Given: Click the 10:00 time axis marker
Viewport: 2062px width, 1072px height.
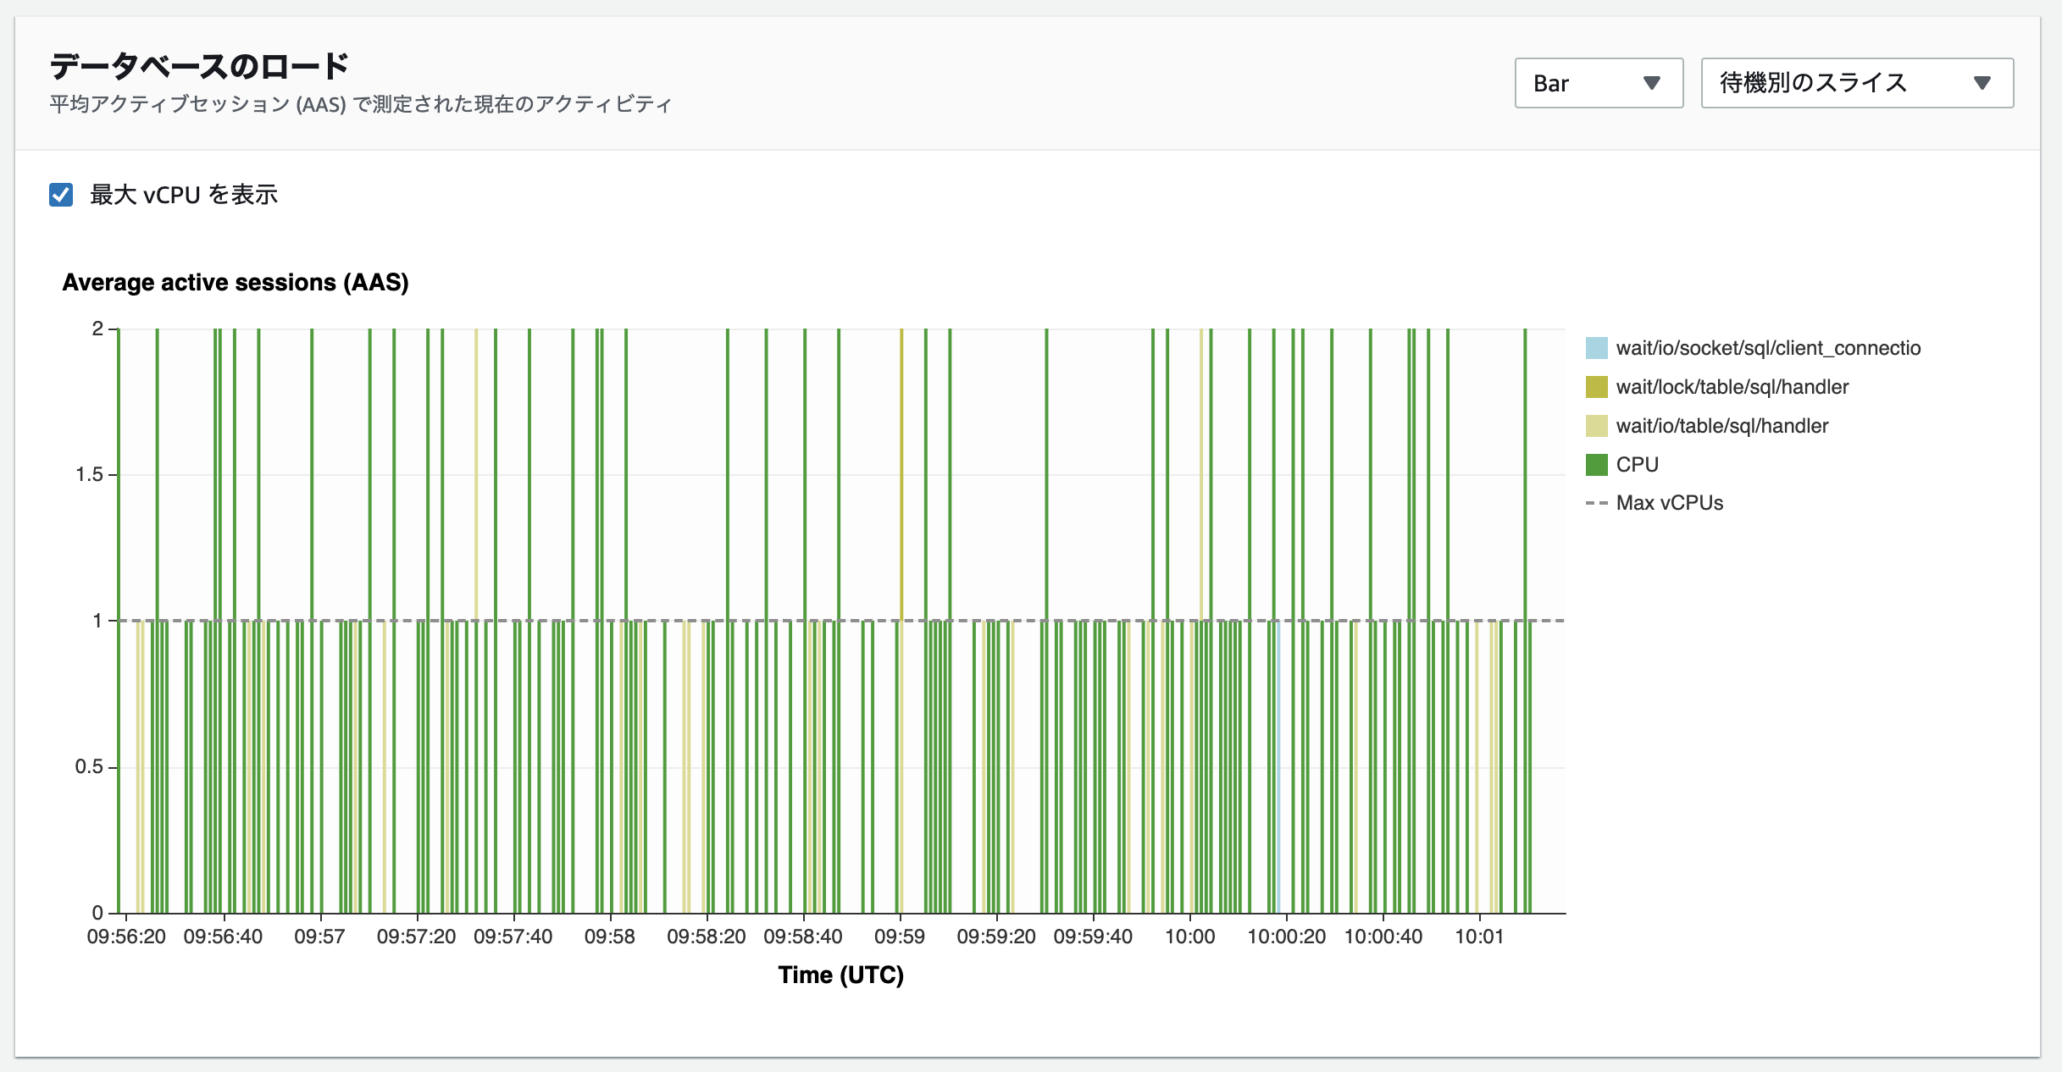Looking at the screenshot, I should click(1189, 937).
